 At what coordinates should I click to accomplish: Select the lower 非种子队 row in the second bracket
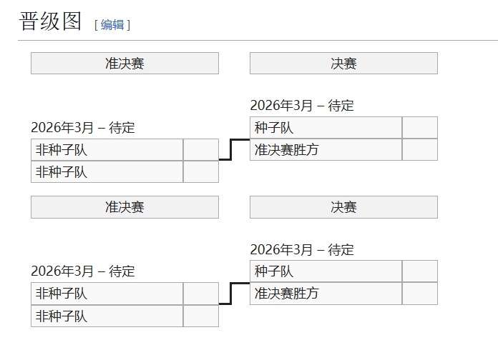click(x=107, y=316)
